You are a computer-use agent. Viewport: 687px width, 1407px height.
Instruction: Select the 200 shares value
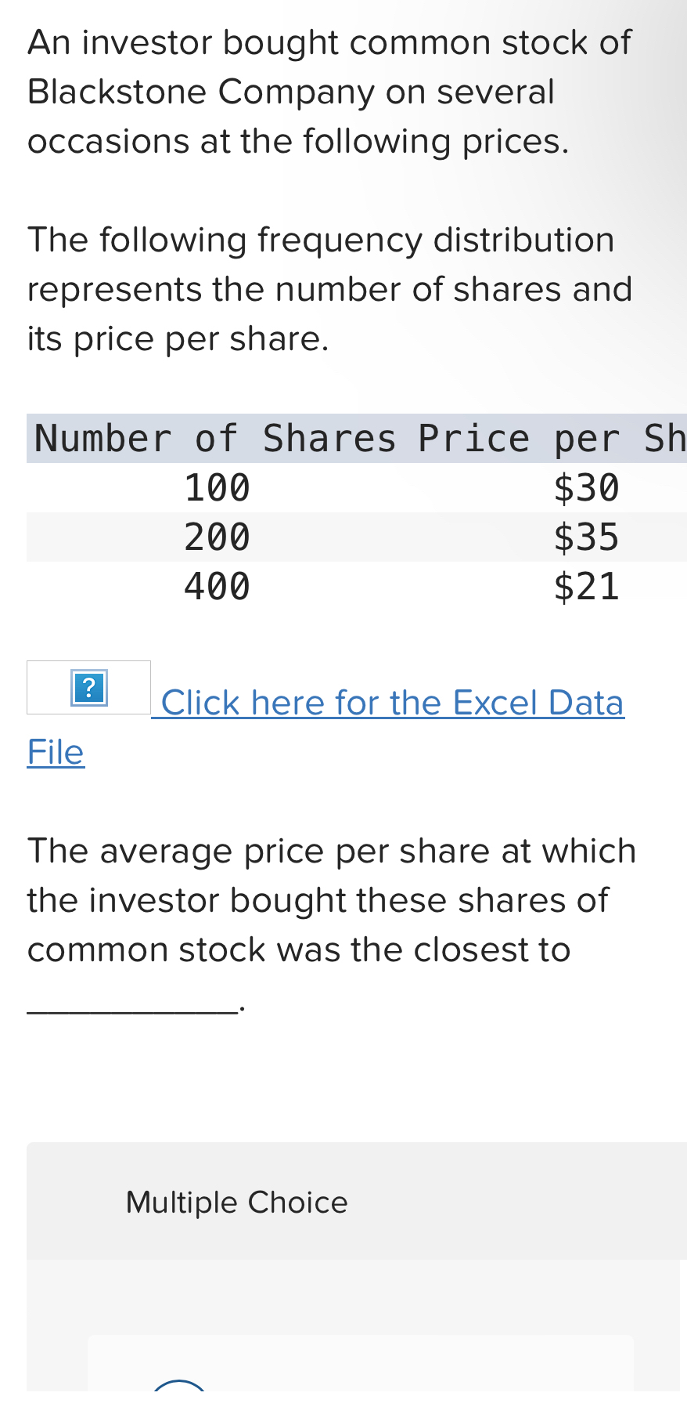[x=217, y=537]
